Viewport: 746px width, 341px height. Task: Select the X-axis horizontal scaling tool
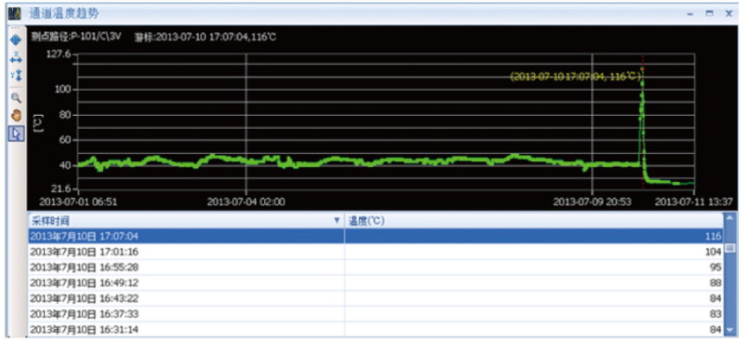pos(16,58)
